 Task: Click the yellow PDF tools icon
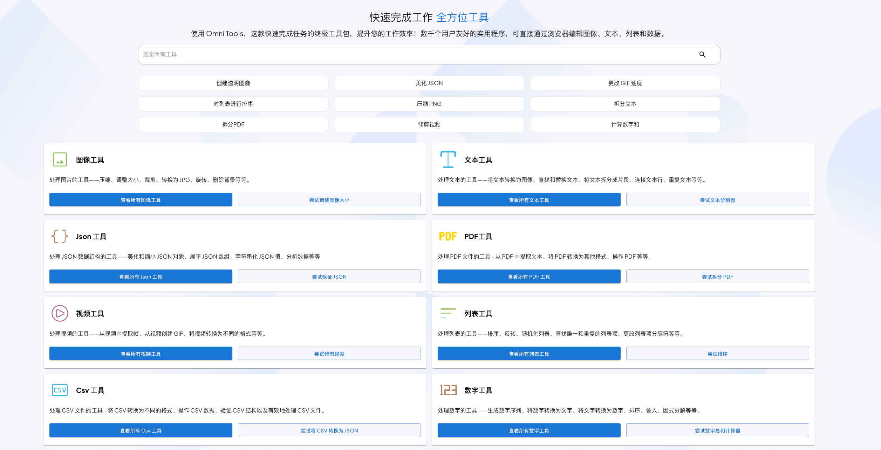click(x=448, y=237)
